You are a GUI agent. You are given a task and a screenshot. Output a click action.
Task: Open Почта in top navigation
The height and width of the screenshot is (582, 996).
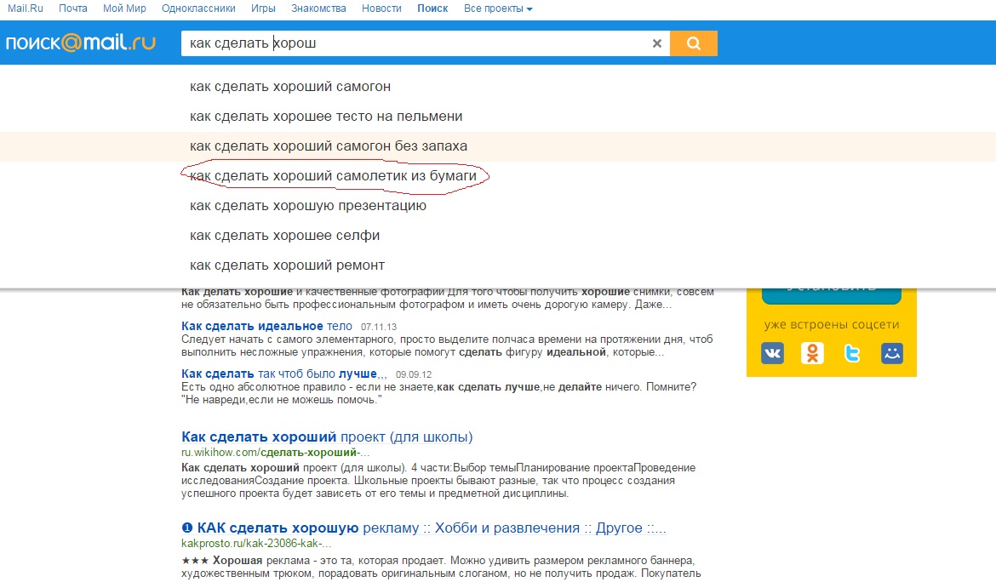pos(73,9)
